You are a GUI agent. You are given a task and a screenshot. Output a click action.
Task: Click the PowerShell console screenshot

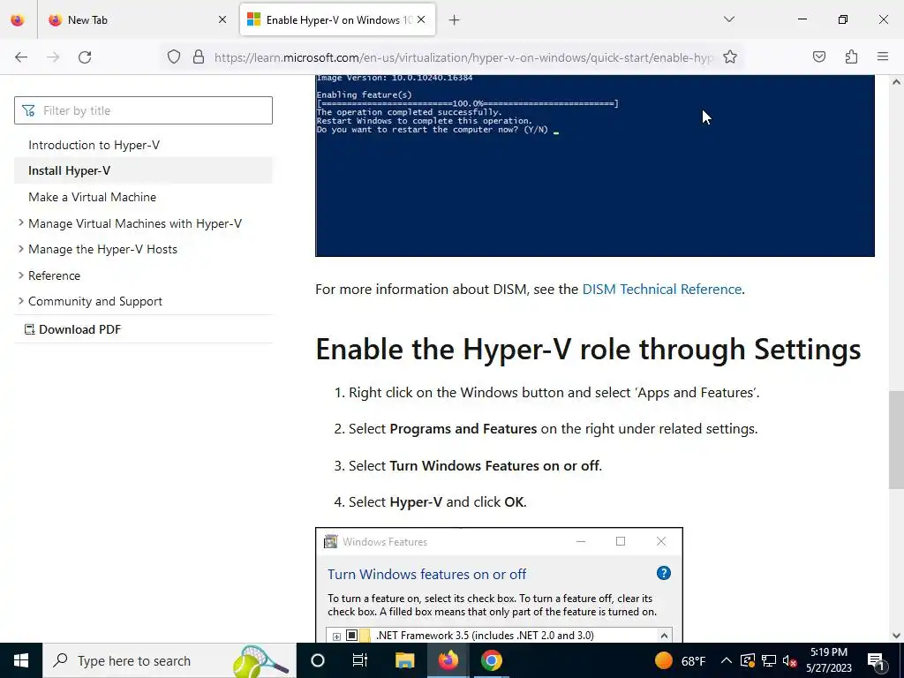coord(595,165)
